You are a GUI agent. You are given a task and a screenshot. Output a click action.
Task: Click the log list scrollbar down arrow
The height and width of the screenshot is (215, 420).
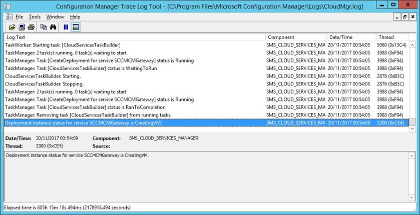click(x=412, y=129)
